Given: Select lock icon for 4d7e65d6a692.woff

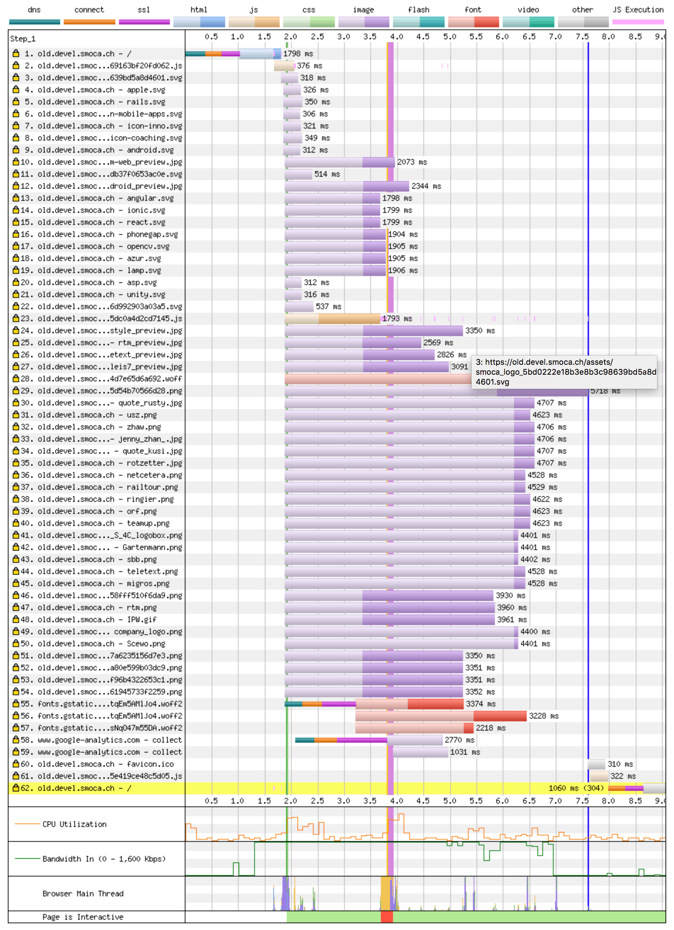Looking at the screenshot, I should pos(16,379).
